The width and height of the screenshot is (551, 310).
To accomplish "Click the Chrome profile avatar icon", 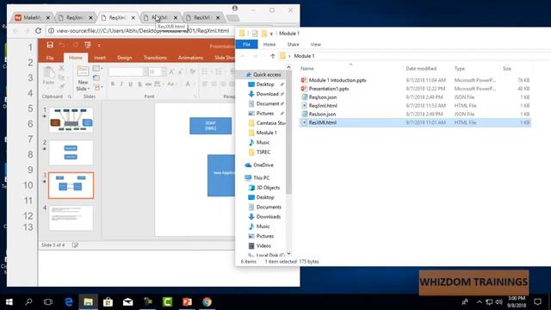I will click(x=235, y=8).
